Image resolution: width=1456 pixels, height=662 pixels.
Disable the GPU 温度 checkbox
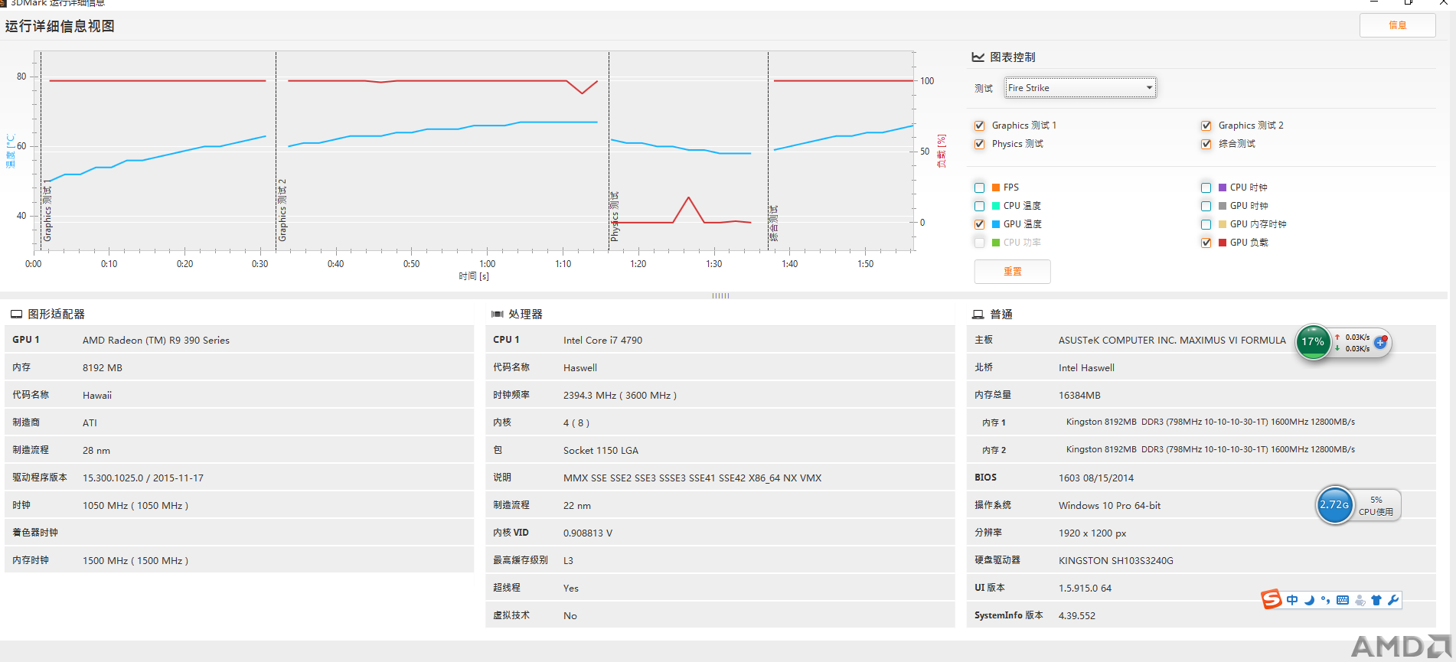[979, 224]
